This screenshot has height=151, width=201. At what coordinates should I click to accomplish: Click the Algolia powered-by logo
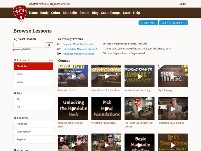coord(27,49)
